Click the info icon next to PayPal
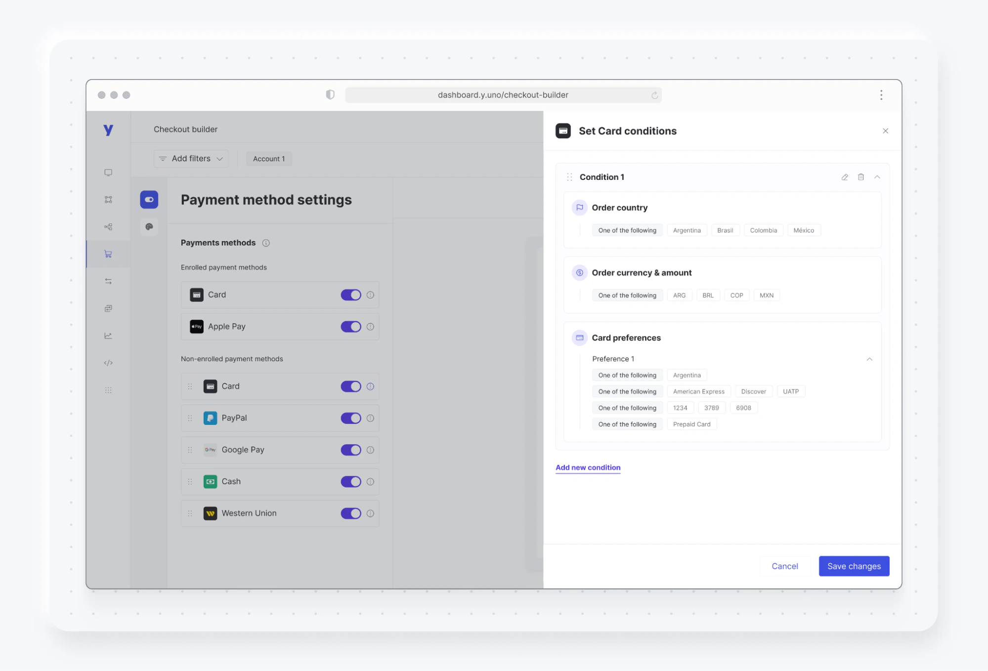Image resolution: width=988 pixels, height=671 pixels. (x=370, y=418)
